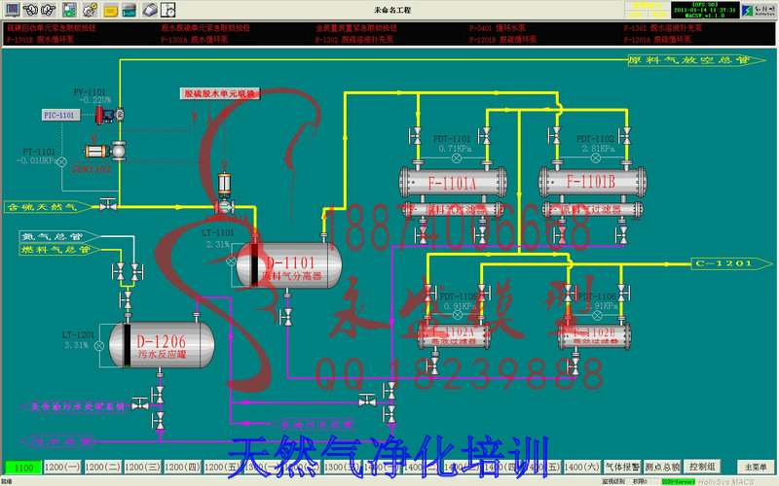Open the 控制组 control group page

point(702,467)
